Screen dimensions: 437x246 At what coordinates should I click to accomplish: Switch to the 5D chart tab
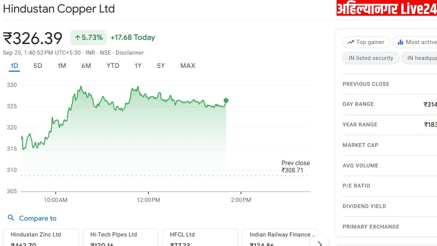38,66
